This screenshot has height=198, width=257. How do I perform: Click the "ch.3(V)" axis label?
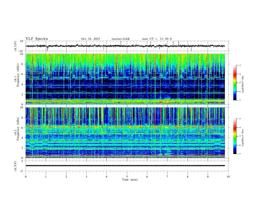click(16, 166)
